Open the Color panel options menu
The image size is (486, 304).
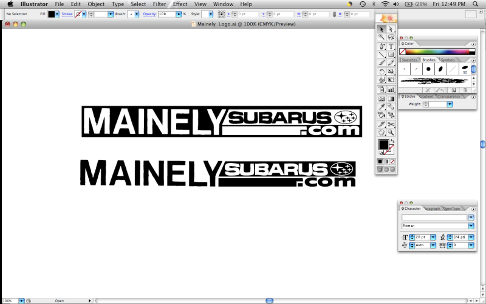coord(473,44)
